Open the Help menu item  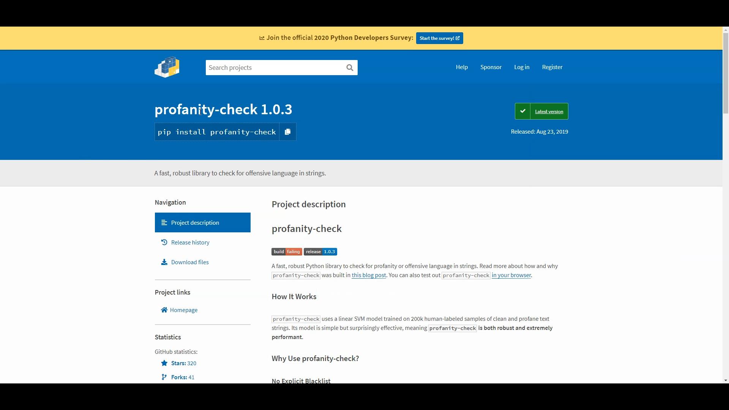tap(462, 67)
